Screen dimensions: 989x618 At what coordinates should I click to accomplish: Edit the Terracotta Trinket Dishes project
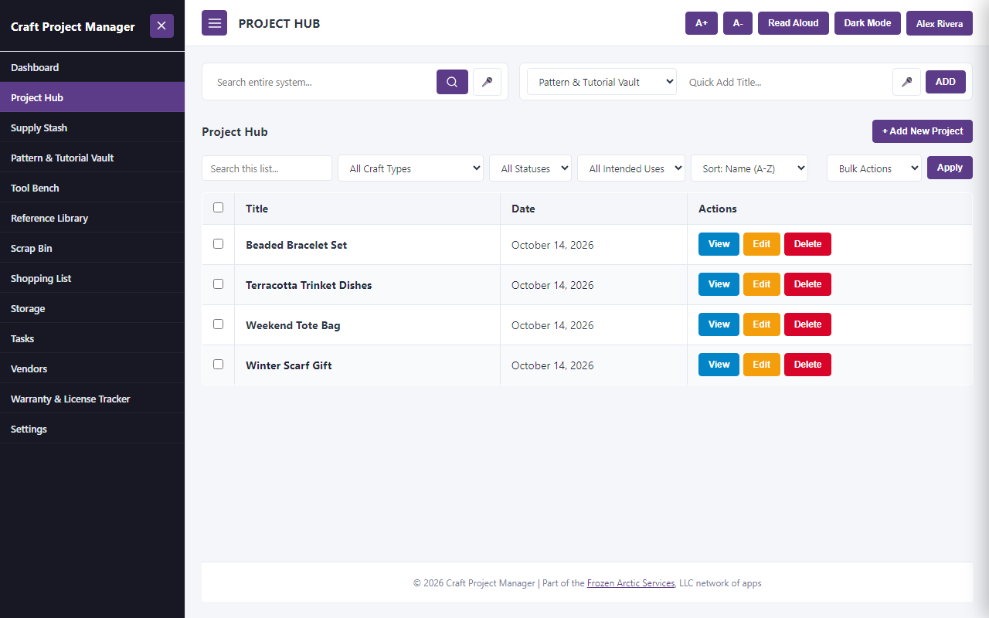click(x=762, y=284)
